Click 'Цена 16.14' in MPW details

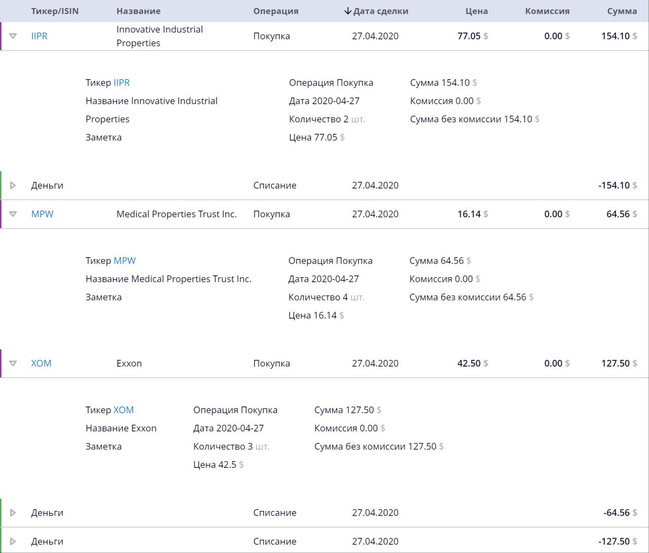[x=316, y=315]
